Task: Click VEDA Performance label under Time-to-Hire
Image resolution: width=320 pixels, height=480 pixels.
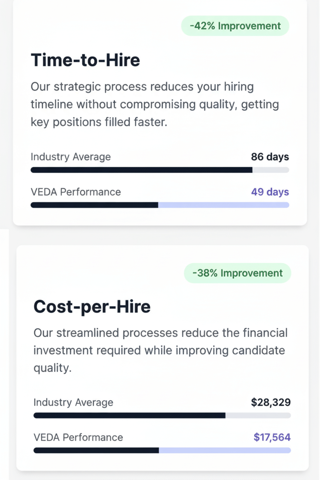Action: click(x=76, y=192)
